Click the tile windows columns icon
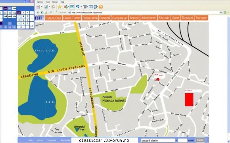This screenshot has height=143, width=230. (x=85, y=7)
